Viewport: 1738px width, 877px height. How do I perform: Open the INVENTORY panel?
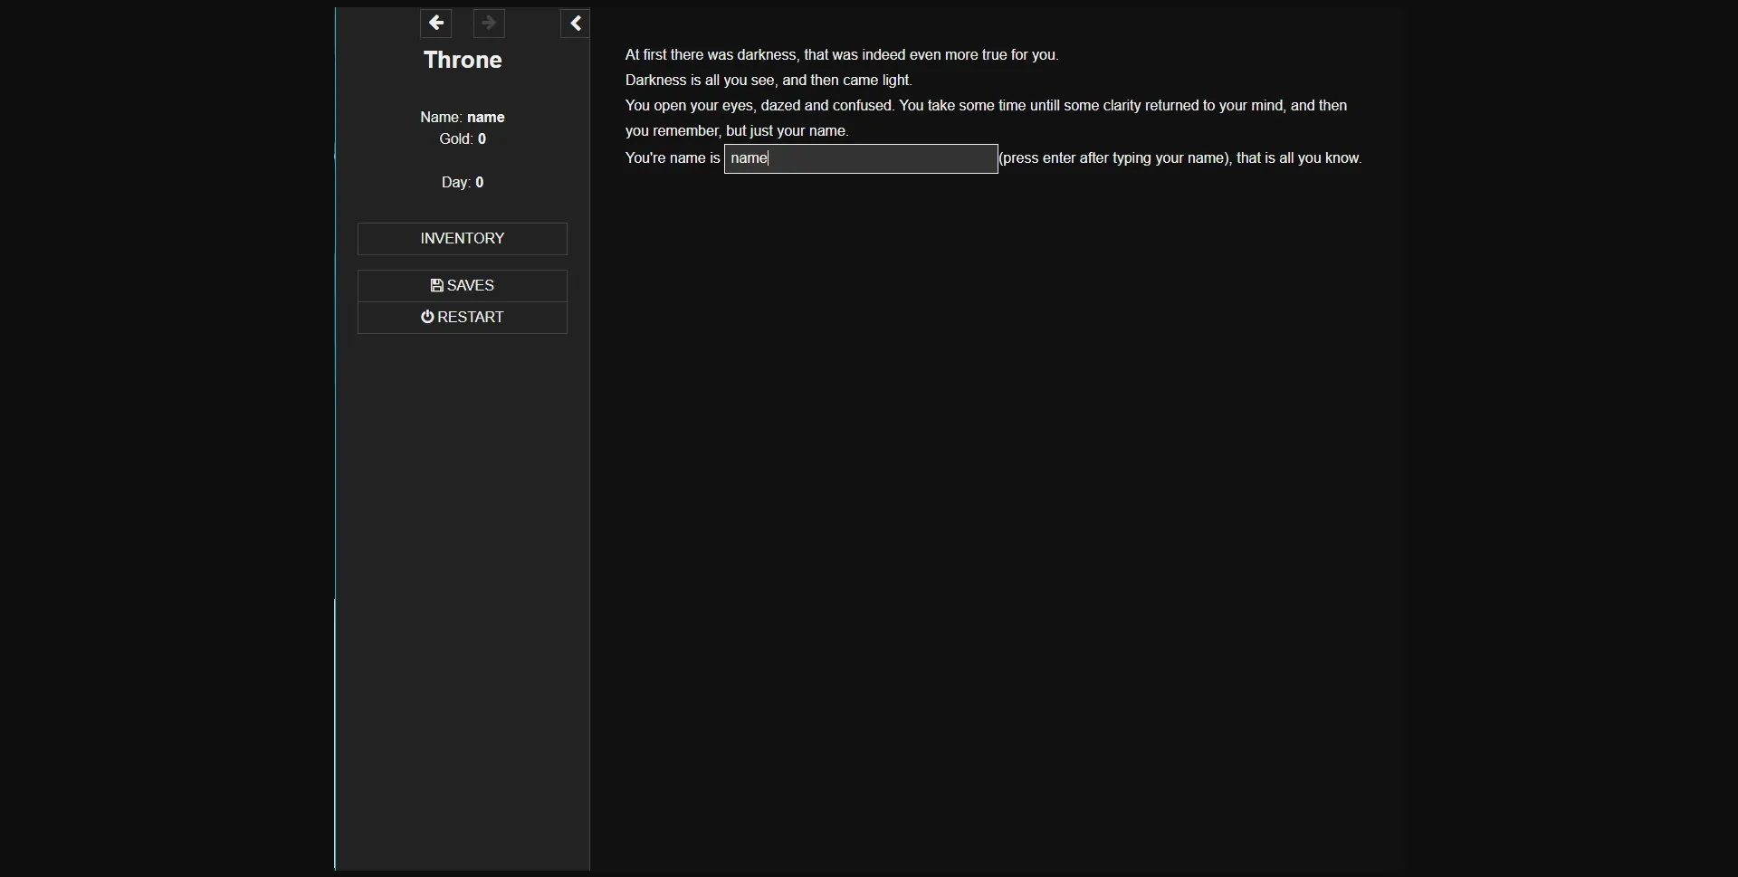pos(462,238)
